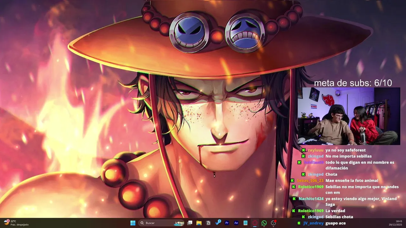This screenshot has width=406, height=228.
Task: Click the Kick badge beside JV_andrey
Action: pos(299,223)
